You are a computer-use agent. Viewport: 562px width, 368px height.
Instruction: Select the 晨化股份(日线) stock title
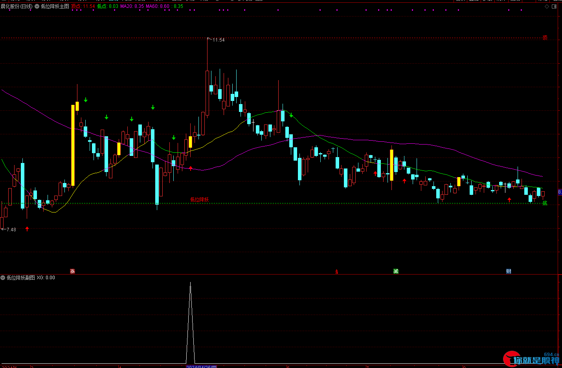(17, 6)
